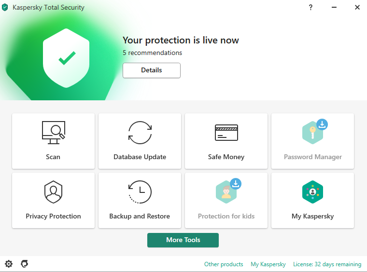Click the Password Manager key icon

point(312,133)
